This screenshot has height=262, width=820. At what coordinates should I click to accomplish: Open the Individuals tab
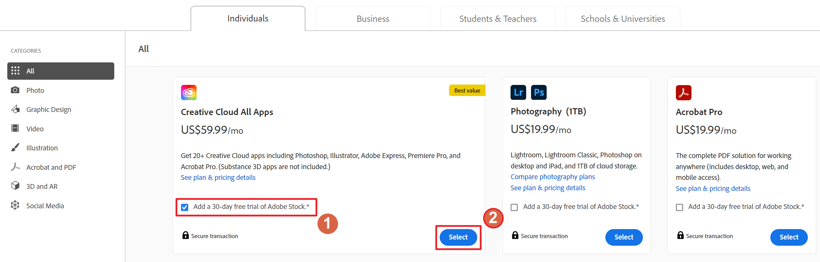[x=248, y=18]
